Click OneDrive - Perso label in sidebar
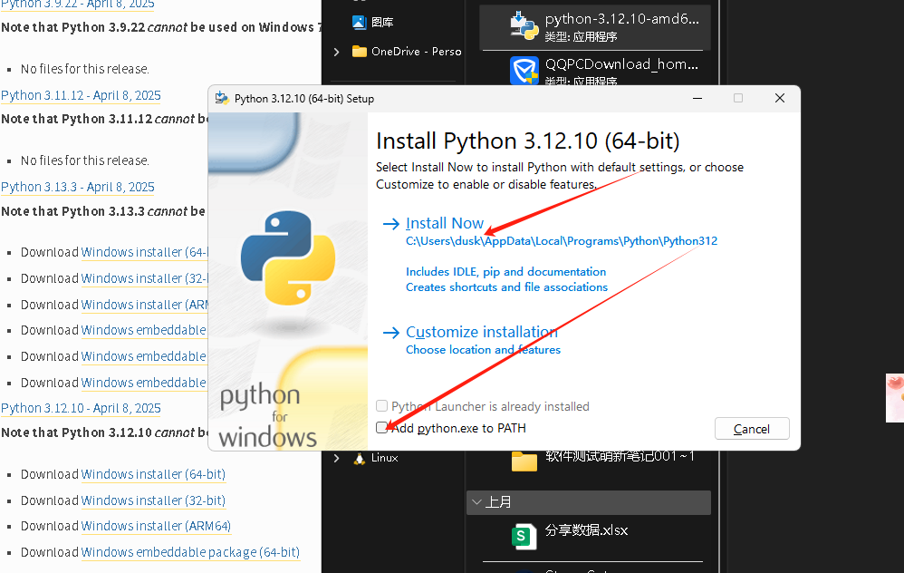The height and width of the screenshot is (573, 904). click(417, 52)
